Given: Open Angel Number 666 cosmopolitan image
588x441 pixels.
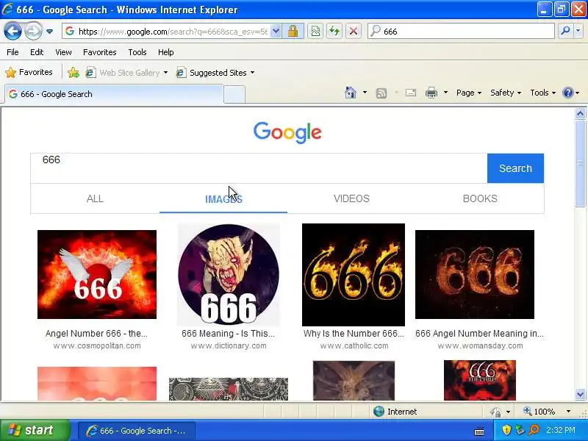Looking at the screenshot, I should pos(97,274).
